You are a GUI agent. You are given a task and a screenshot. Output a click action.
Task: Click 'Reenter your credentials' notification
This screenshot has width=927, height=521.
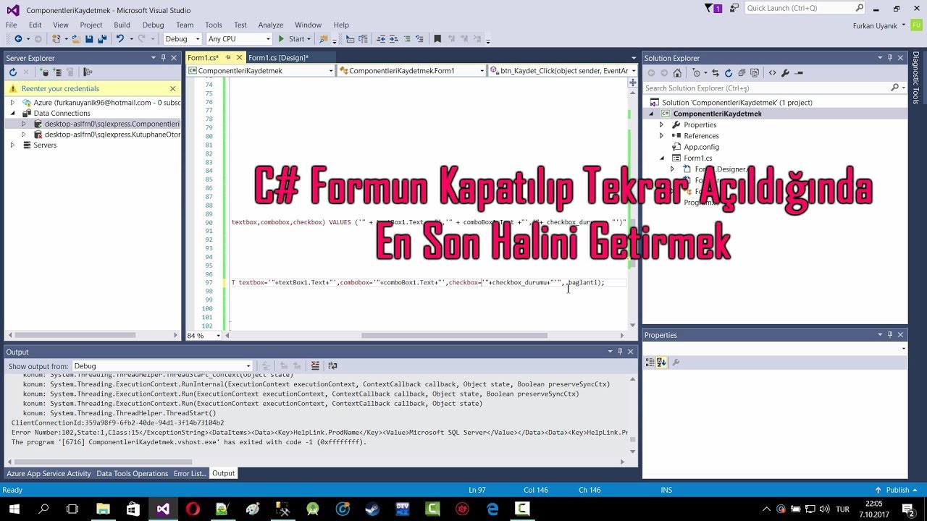[60, 88]
